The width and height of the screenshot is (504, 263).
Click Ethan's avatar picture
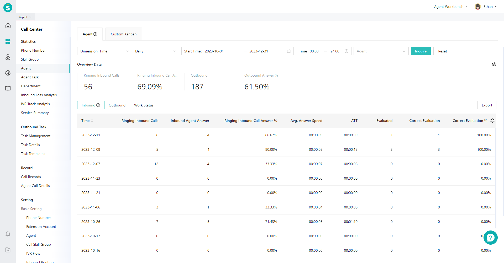pyautogui.click(x=478, y=7)
